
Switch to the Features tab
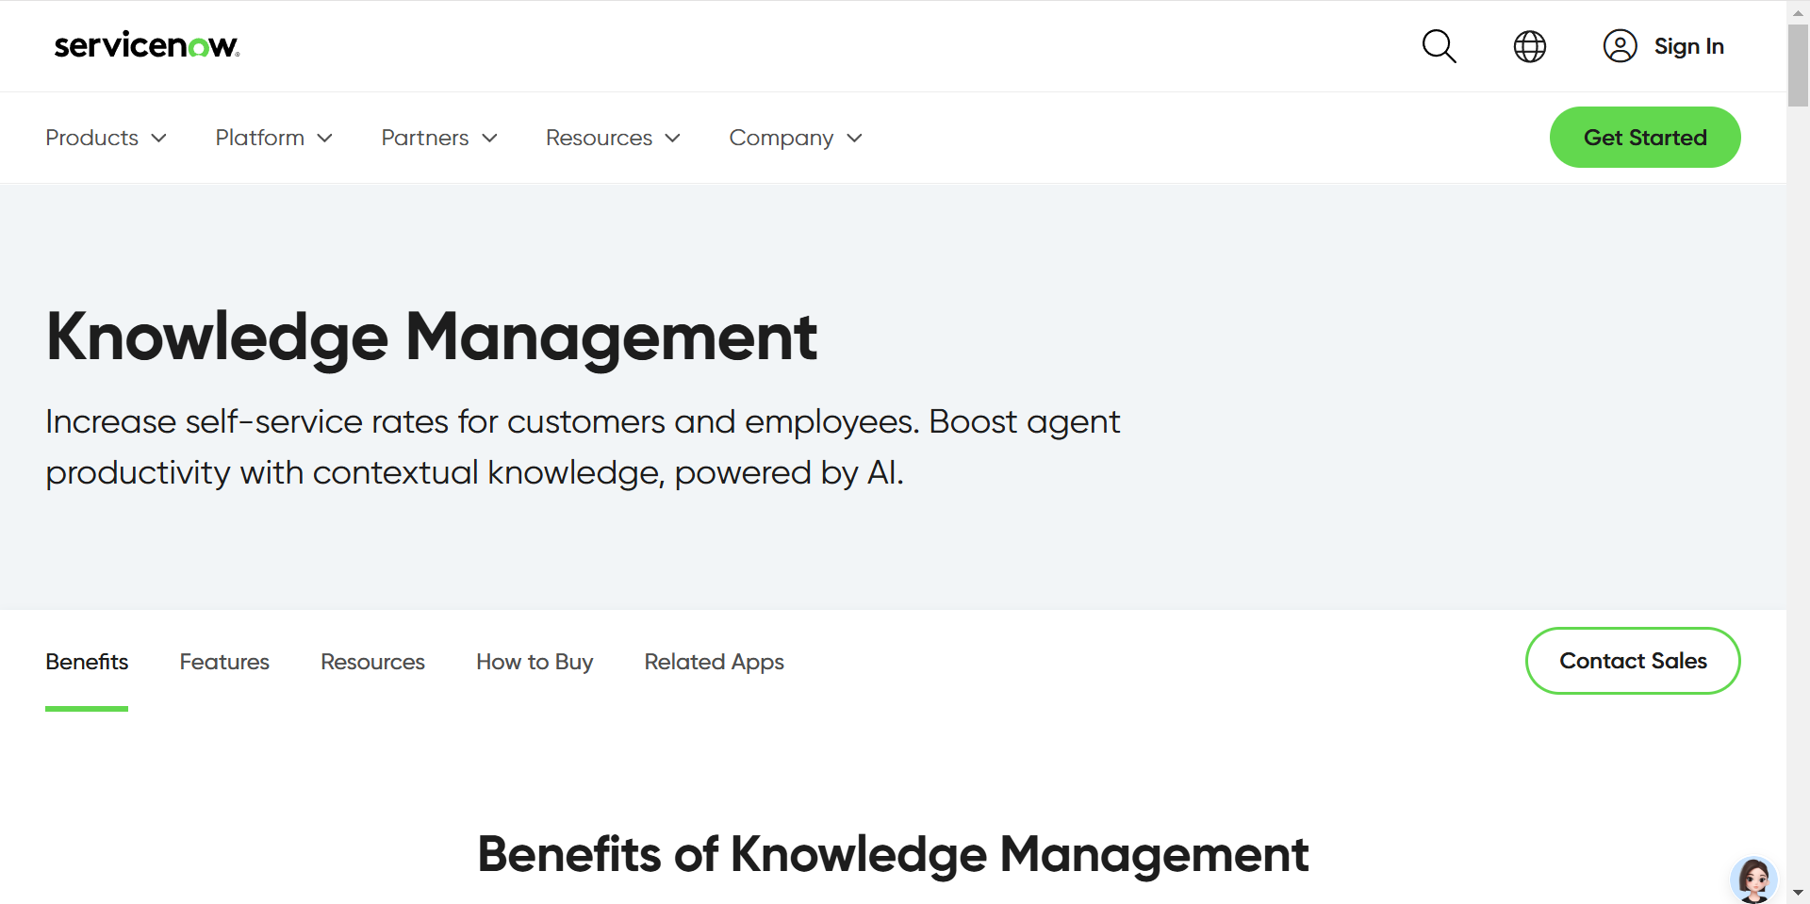click(x=224, y=662)
